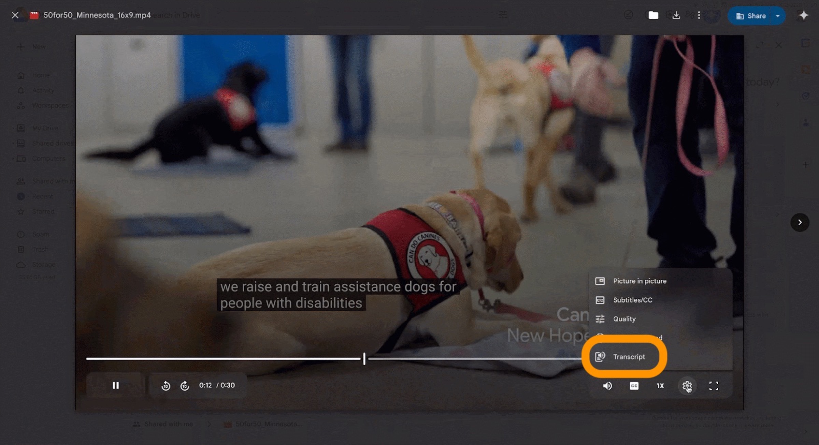Mute the video volume

(607, 386)
